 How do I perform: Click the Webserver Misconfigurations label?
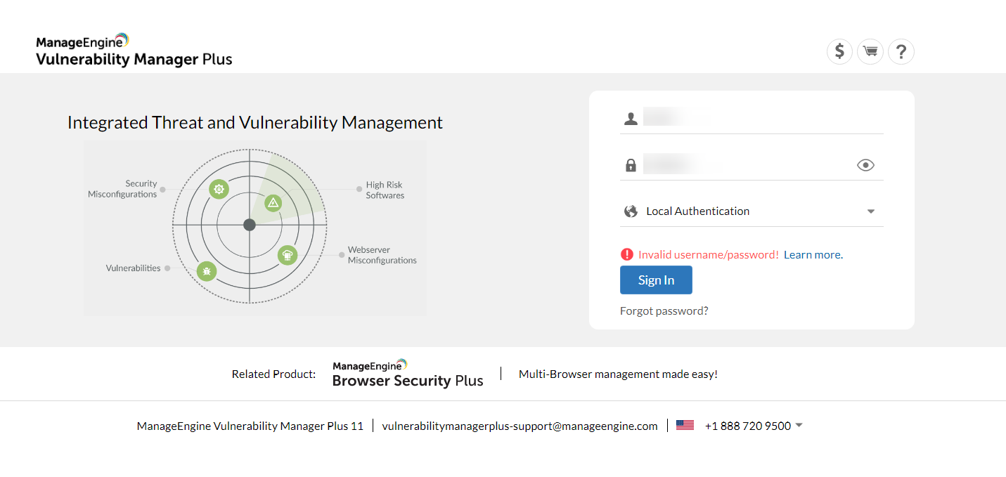click(382, 255)
